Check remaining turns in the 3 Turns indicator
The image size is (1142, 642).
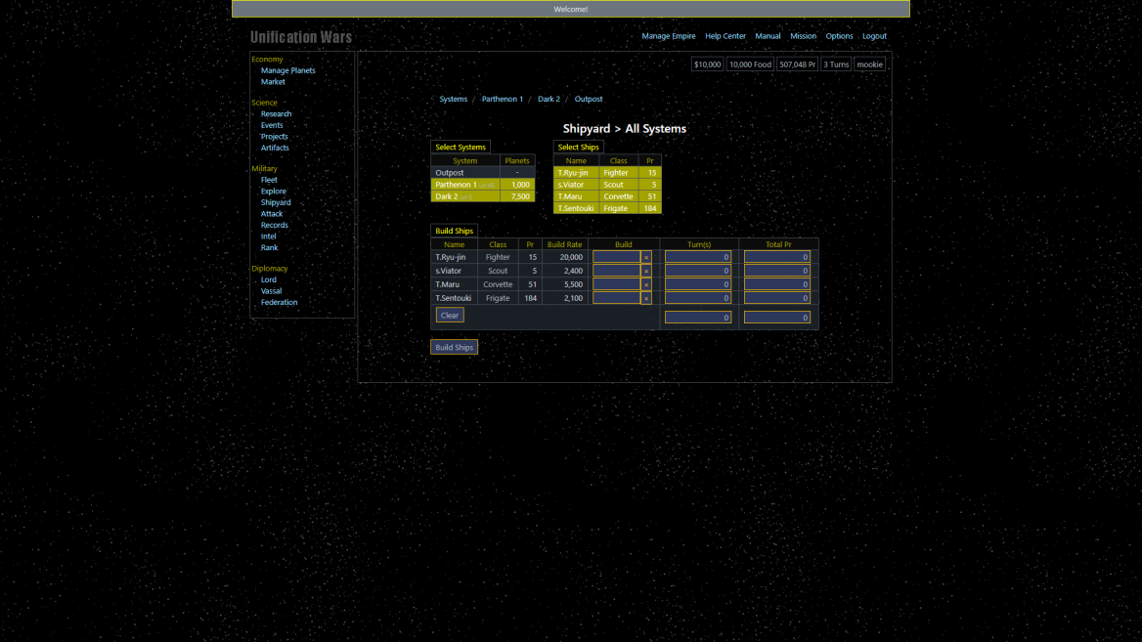pos(836,64)
